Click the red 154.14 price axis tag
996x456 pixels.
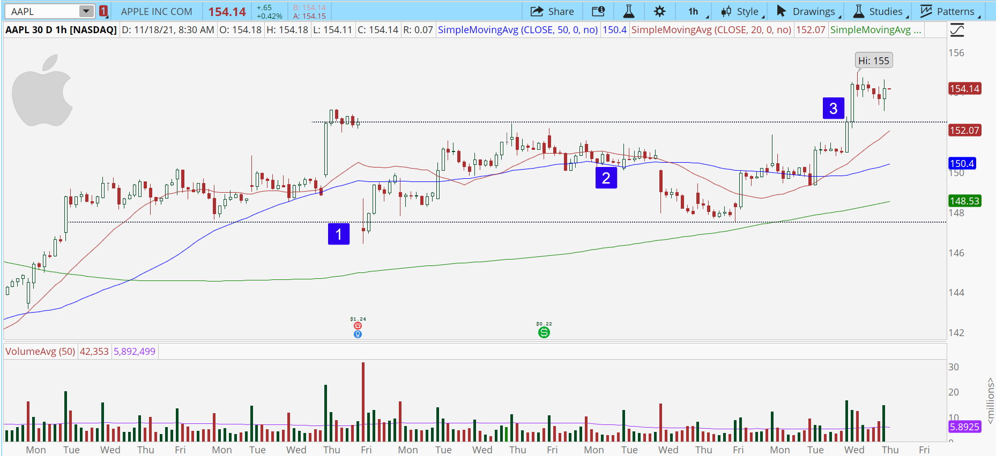coord(965,89)
